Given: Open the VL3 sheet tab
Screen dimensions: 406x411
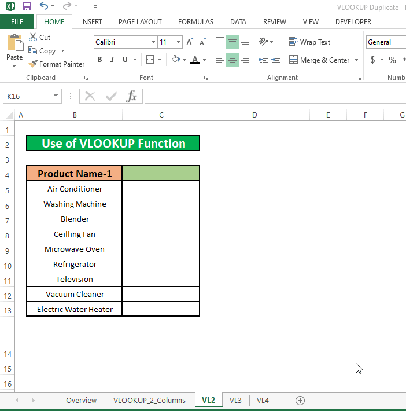Looking at the screenshot, I should (235, 400).
